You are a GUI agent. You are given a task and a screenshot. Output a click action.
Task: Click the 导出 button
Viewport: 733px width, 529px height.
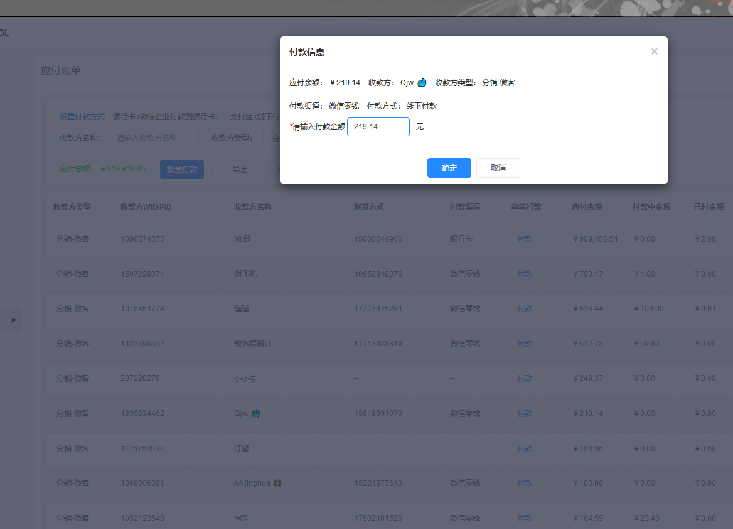[x=240, y=169]
